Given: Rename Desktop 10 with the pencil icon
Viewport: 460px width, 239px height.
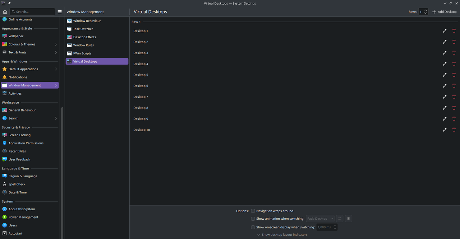Looking at the screenshot, I should coord(445,130).
